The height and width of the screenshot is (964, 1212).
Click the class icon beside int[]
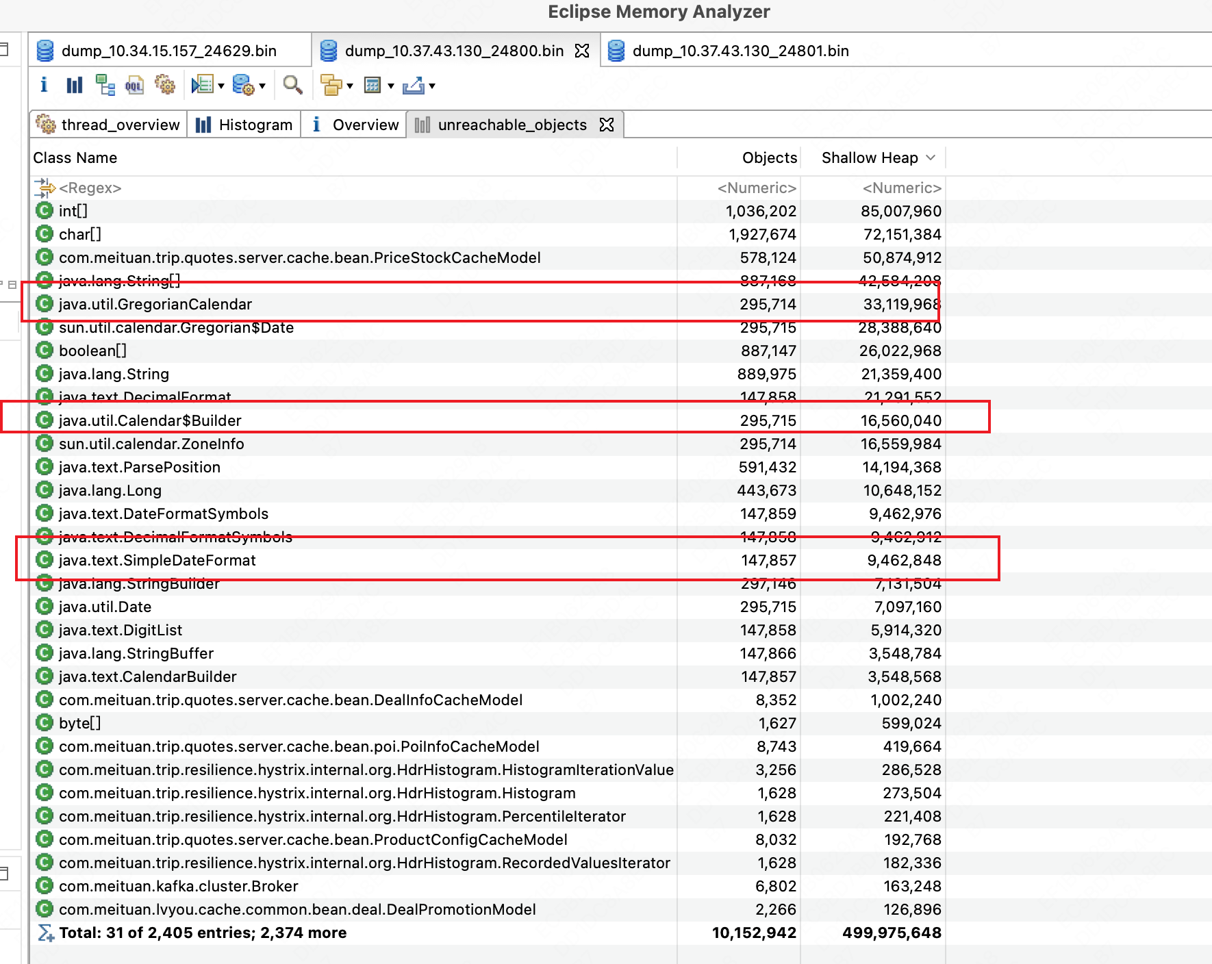[45, 211]
